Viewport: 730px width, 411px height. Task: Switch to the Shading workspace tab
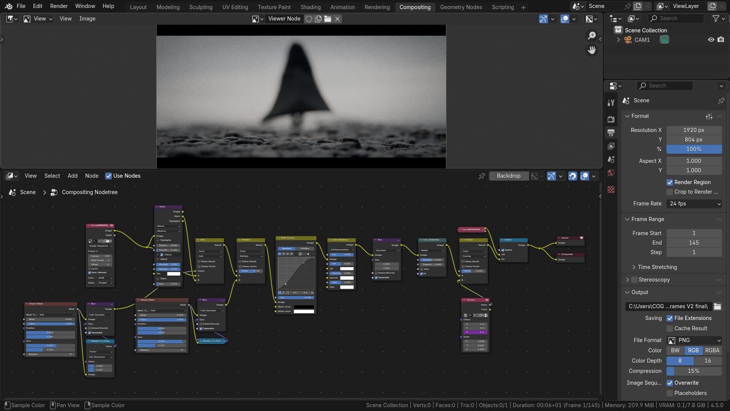pyautogui.click(x=310, y=7)
